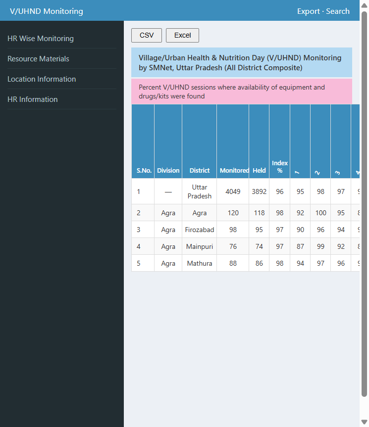Click the Monitored value 4049

click(x=233, y=191)
